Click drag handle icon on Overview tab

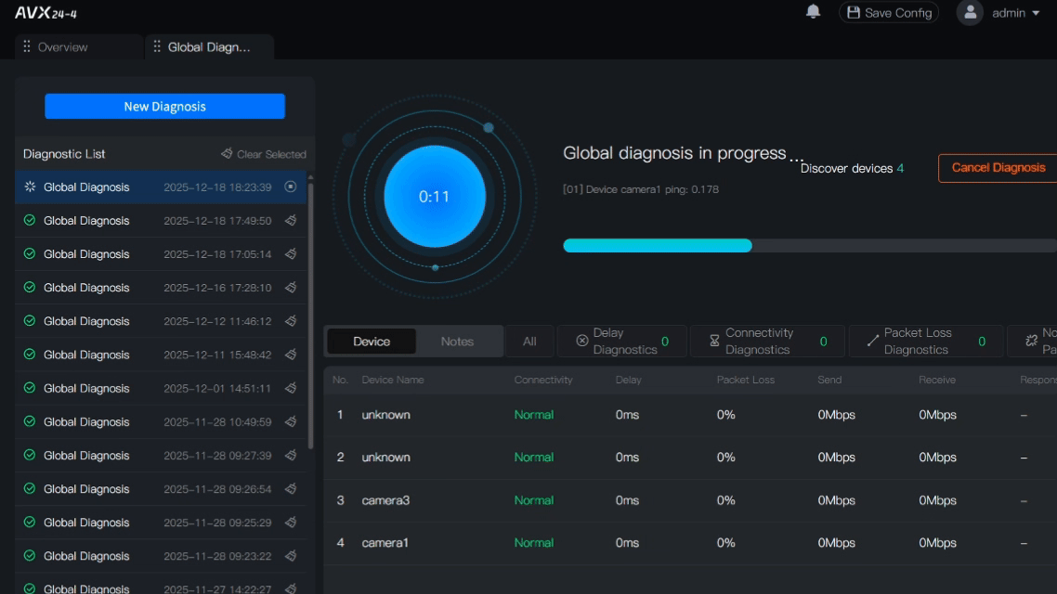[x=27, y=47]
